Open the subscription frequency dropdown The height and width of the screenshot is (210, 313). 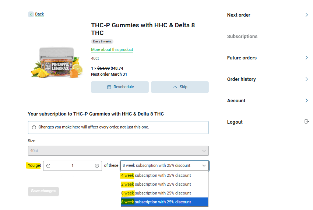point(164,166)
